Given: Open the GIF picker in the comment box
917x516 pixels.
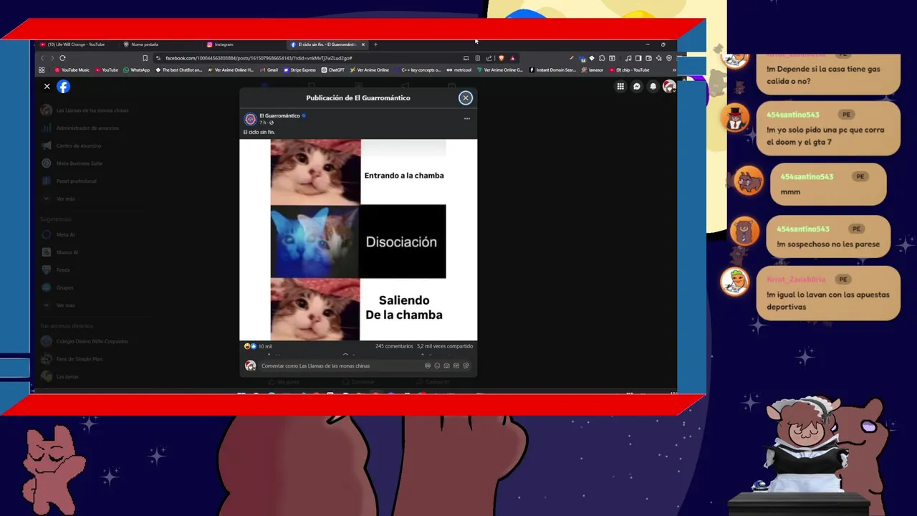Looking at the screenshot, I should coord(456,365).
